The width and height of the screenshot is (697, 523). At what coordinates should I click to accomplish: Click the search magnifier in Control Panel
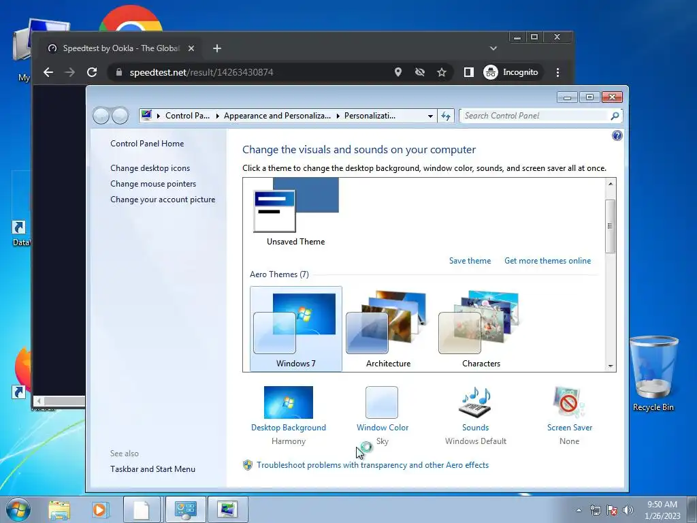click(x=615, y=116)
